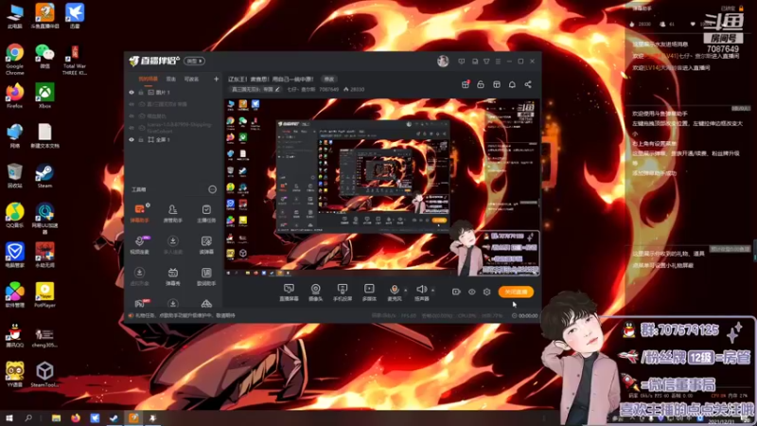Screen dimensions: 757x426
Task: Open the 视频连麦 tool
Action: (x=139, y=245)
